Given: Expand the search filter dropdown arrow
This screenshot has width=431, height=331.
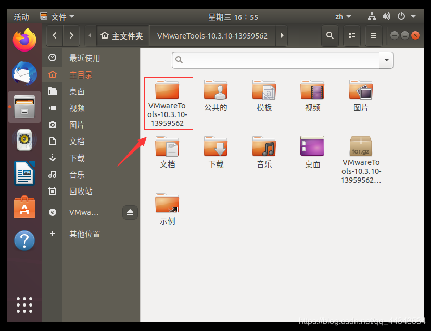Looking at the screenshot, I should click(x=386, y=60).
